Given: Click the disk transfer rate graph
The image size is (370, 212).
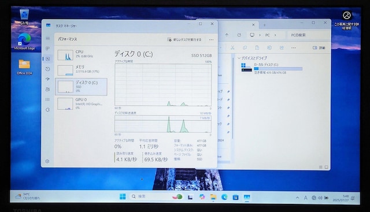Looking at the screenshot, I should 163,124.
